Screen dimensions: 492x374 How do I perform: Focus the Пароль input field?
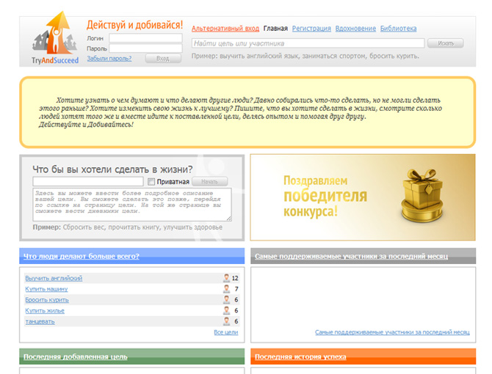click(x=145, y=48)
